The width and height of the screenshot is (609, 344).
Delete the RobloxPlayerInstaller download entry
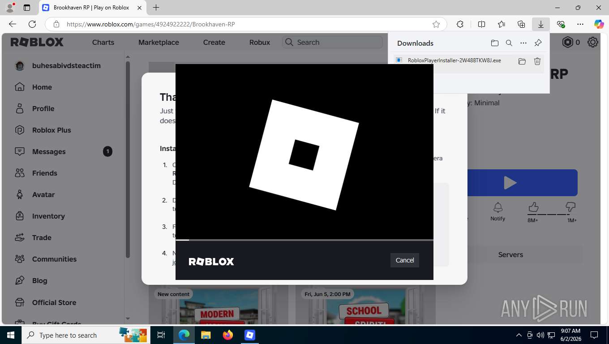point(537,61)
